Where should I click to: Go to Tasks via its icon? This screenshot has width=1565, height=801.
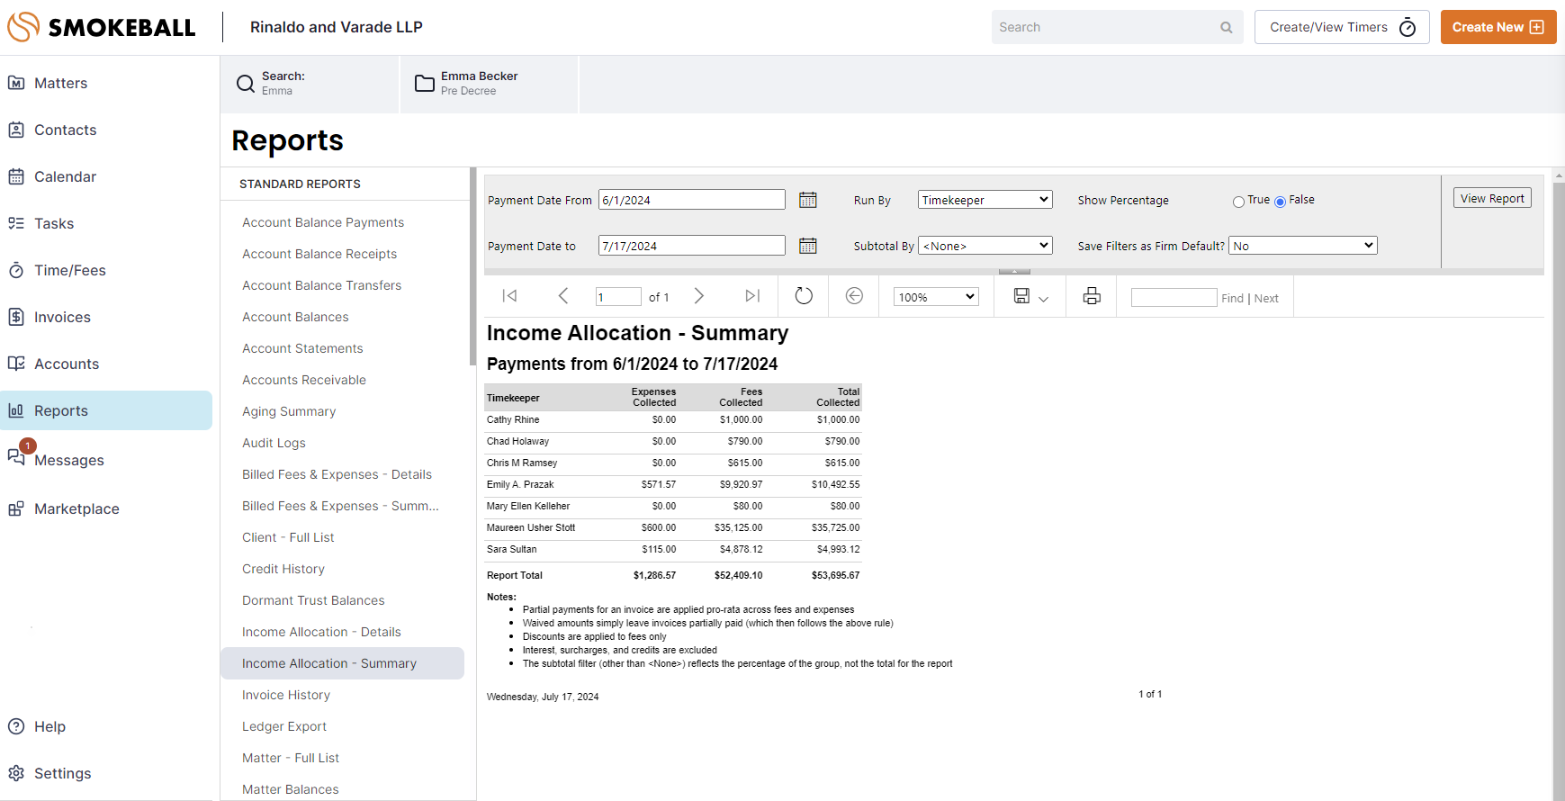pyautogui.click(x=16, y=223)
